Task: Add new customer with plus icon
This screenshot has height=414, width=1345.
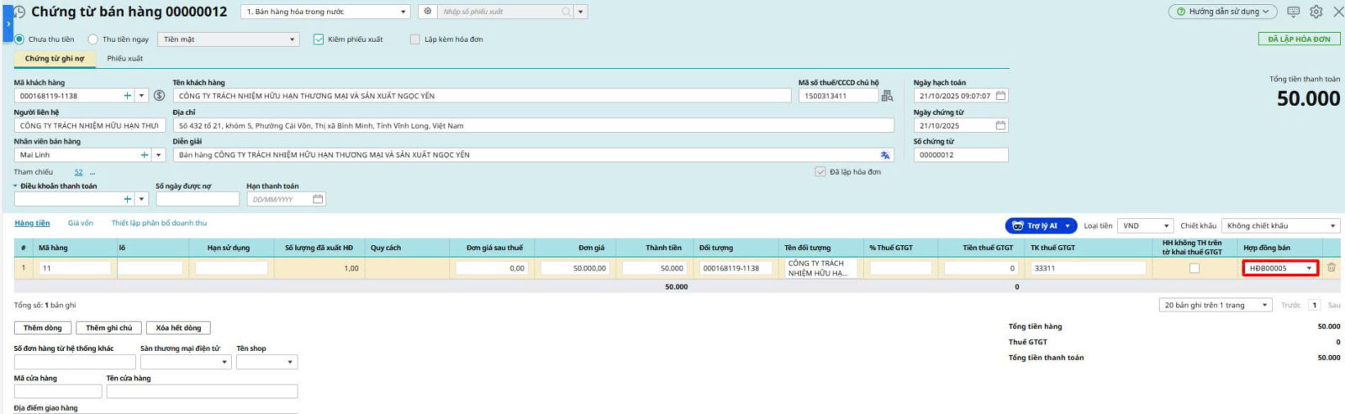Action: pos(128,96)
